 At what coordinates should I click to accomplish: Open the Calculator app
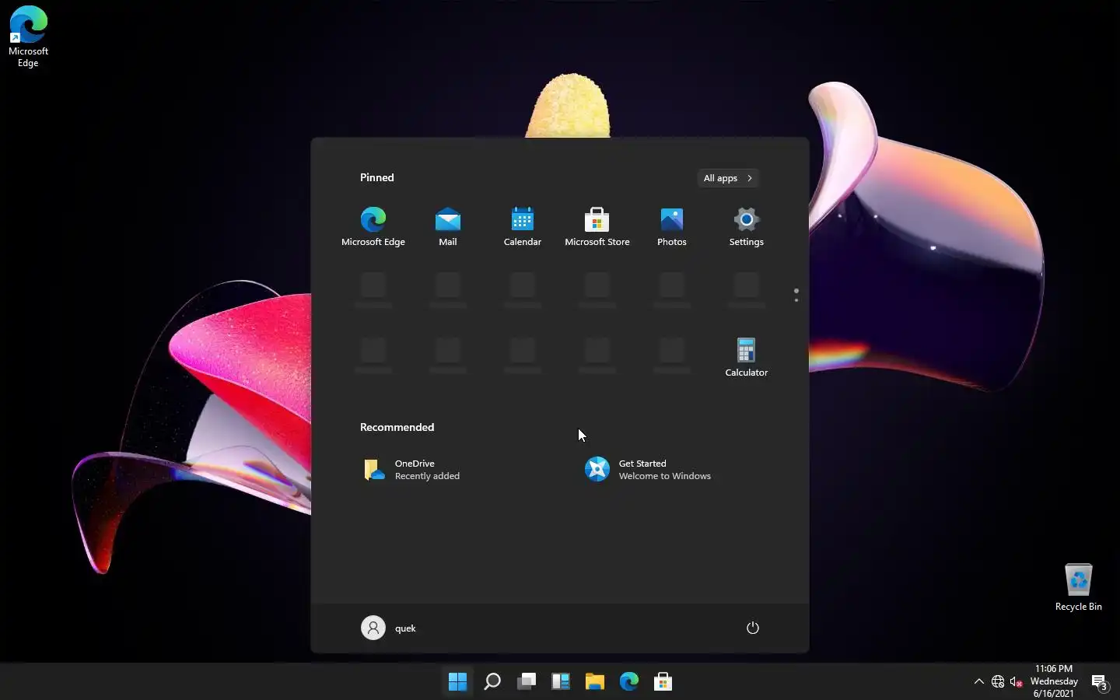point(747,357)
